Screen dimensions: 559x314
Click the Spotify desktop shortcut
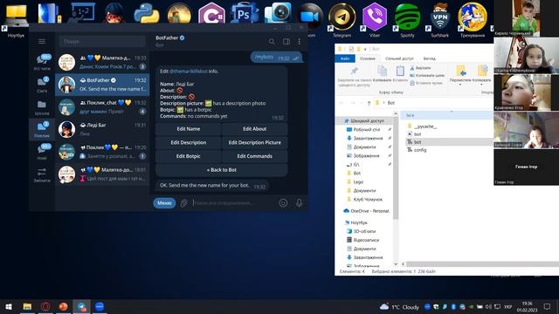pos(407,19)
